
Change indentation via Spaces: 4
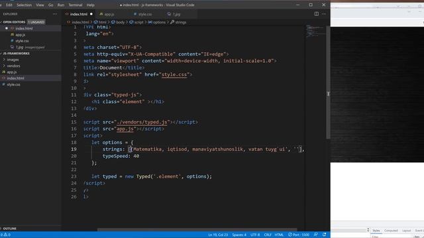(239, 235)
